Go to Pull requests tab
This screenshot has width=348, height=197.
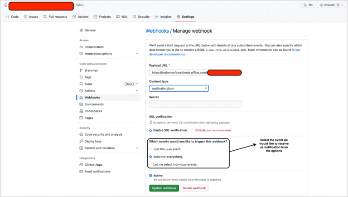tap(55, 17)
